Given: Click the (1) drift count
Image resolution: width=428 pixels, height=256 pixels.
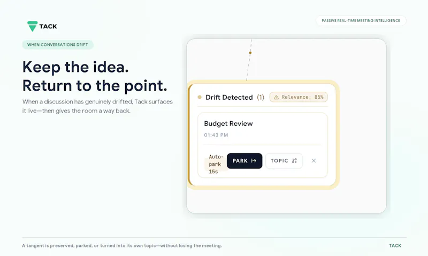Looking at the screenshot, I should pos(261,98).
